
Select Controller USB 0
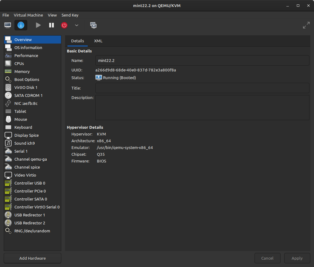[33, 183]
